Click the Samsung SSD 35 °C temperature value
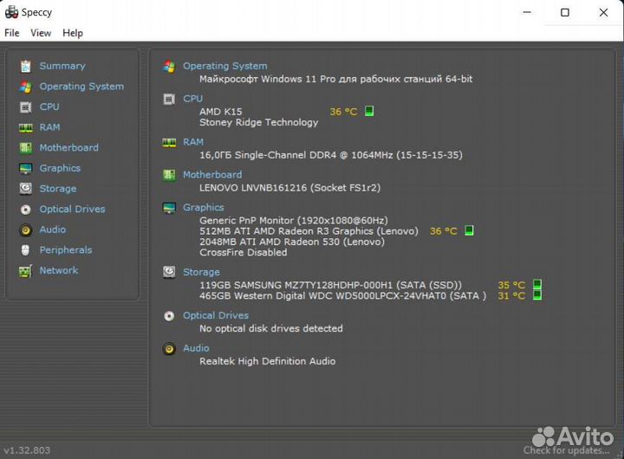 point(511,285)
